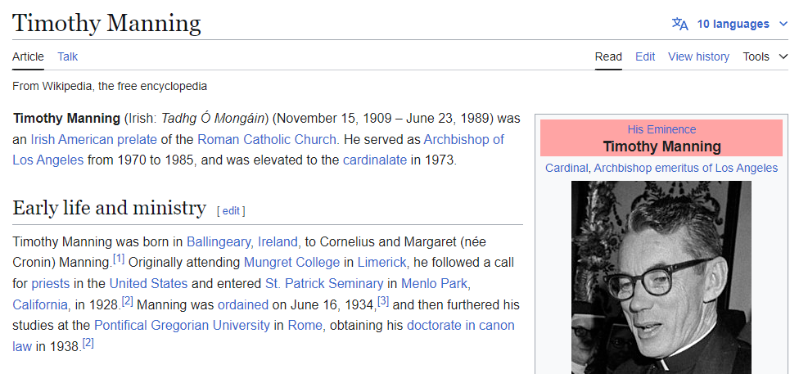The height and width of the screenshot is (374, 790).
Task: Open citation reference 1
Action: 119,259
